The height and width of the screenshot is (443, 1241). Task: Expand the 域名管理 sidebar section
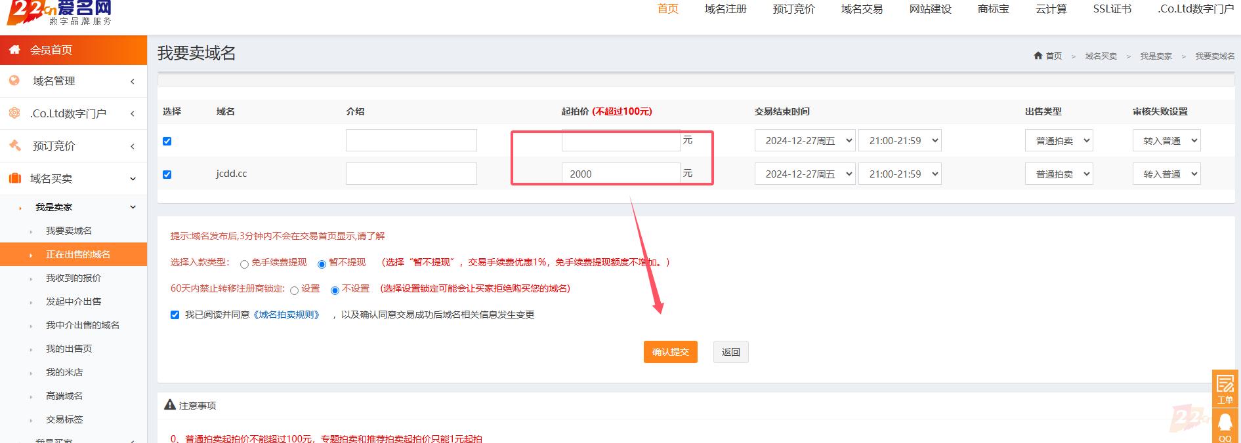click(133, 81)
